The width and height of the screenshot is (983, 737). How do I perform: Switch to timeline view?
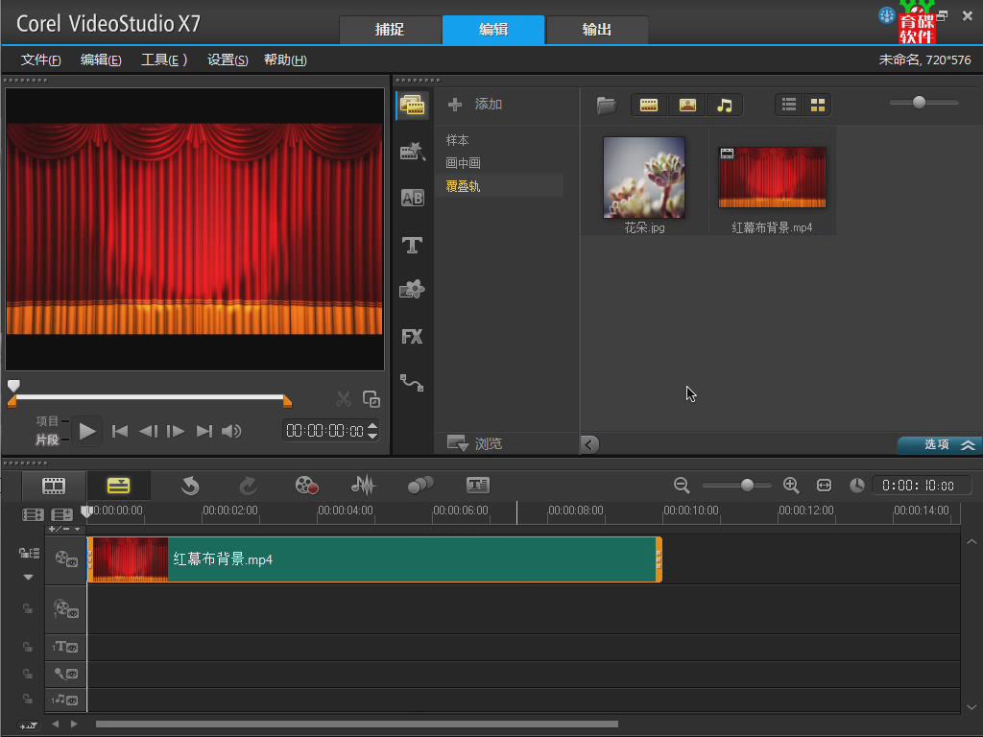click(x=118, y=486)
